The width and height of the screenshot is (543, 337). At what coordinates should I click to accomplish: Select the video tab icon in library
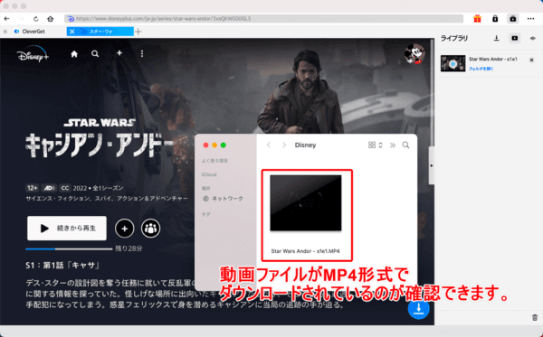[x=515, y=38]
